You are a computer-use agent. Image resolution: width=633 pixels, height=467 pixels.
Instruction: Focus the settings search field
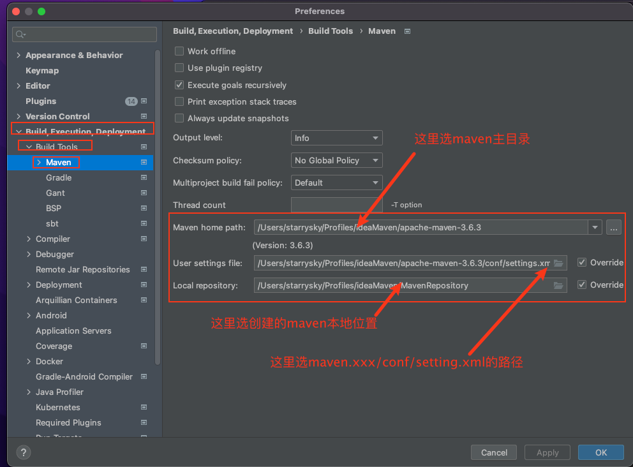tap(84, 34)
